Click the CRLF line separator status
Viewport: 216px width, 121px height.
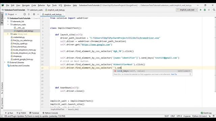172,116
